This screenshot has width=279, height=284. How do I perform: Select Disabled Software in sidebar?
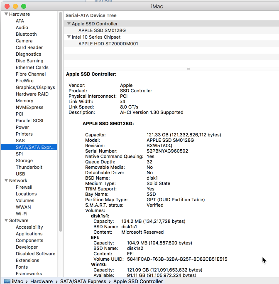(35, 254)
